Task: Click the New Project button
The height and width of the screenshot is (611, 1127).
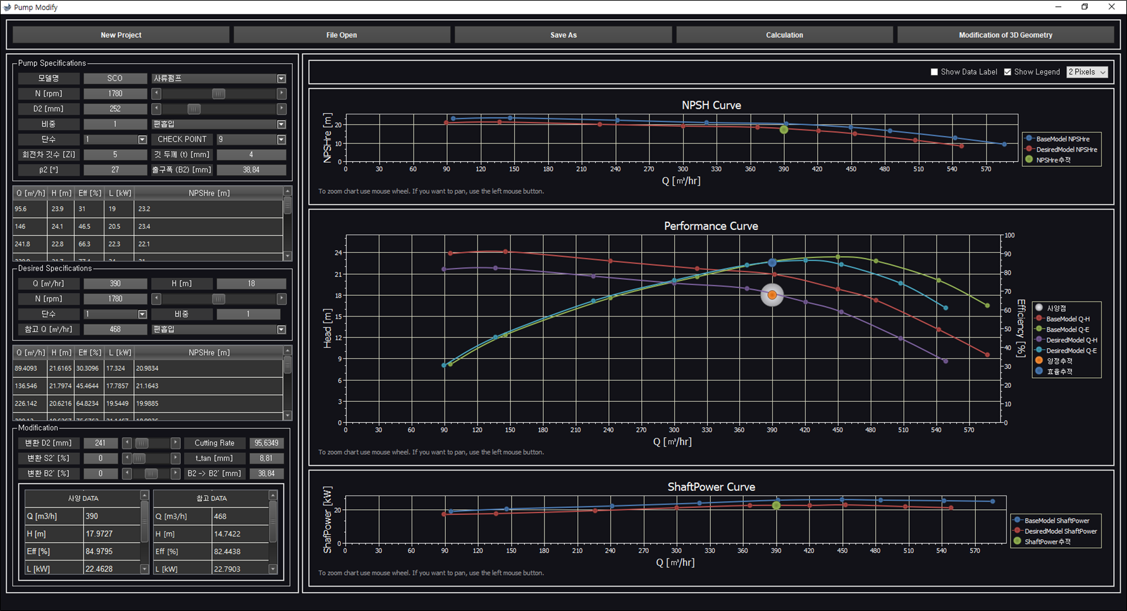Action: (121, 35)
